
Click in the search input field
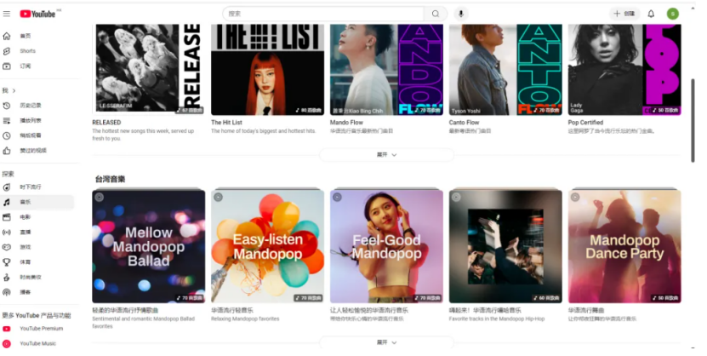[x=323, y=14]
